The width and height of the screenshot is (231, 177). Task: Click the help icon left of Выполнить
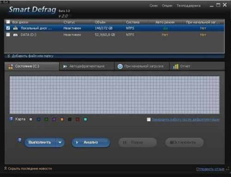click(20, 140)
